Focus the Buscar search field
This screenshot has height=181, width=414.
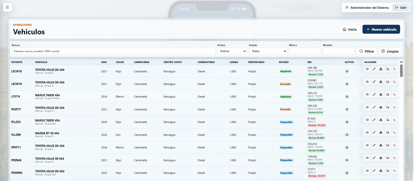click(x=114, y=51)
